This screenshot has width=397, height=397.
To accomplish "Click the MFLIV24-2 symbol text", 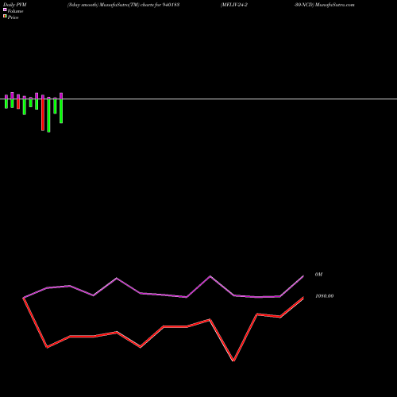I will [234, 5].
